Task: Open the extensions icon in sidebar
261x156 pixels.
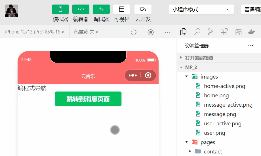Action: [224, 32]
